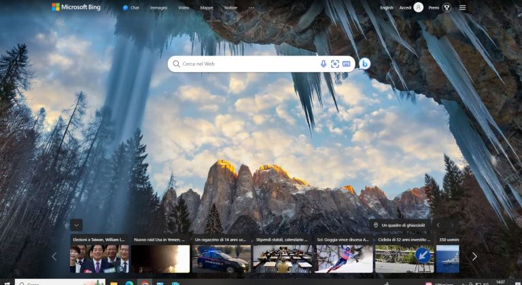Click the Accedi sign-in link
This screenshot has height=285, width=522.
coord(405,7)
